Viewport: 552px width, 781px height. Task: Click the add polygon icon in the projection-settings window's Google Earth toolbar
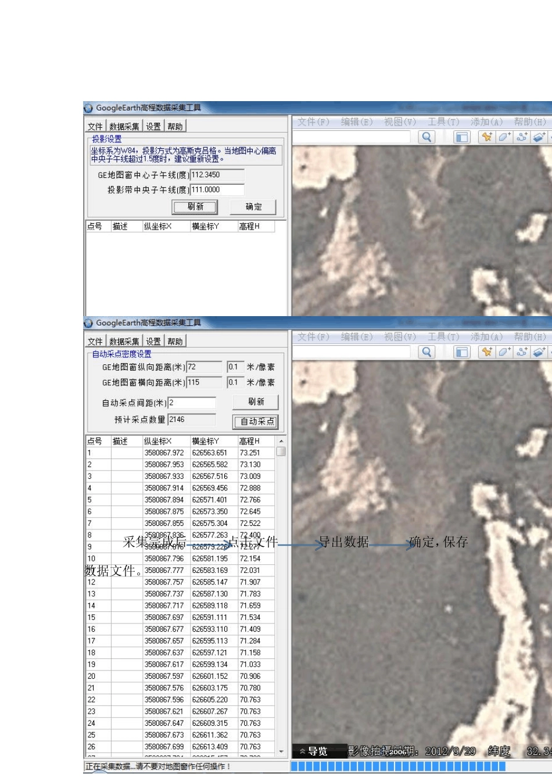pos(504,137)
